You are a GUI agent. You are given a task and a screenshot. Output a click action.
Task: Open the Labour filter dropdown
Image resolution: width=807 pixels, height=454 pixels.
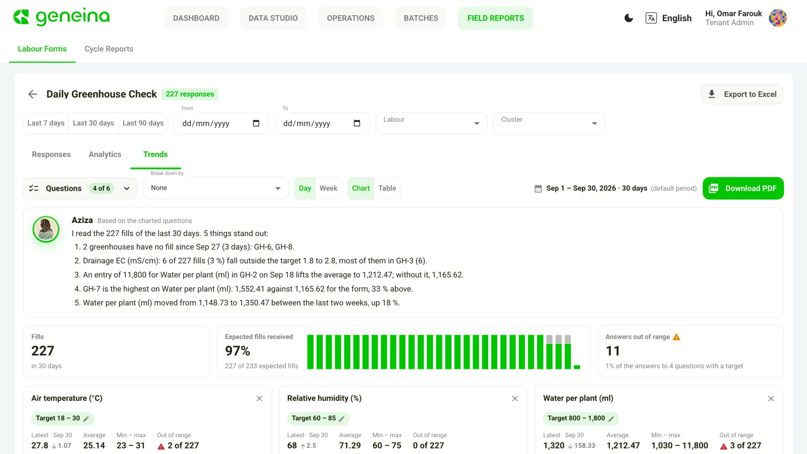[x=431, y=123]
